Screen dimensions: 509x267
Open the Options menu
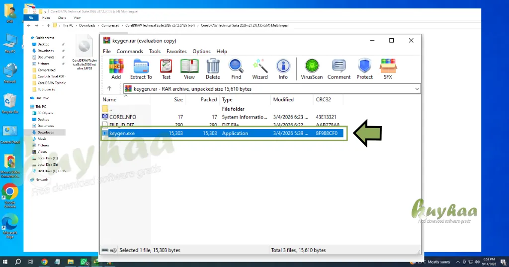pyautogui.click(x=202, y=51)
